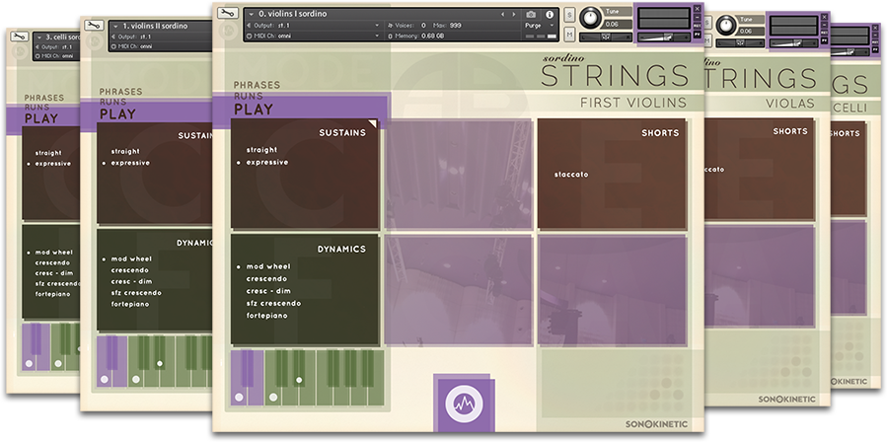Screen dimensions: 887x442
Task: Click the Tune knob
Action: (x=591, y=17)
